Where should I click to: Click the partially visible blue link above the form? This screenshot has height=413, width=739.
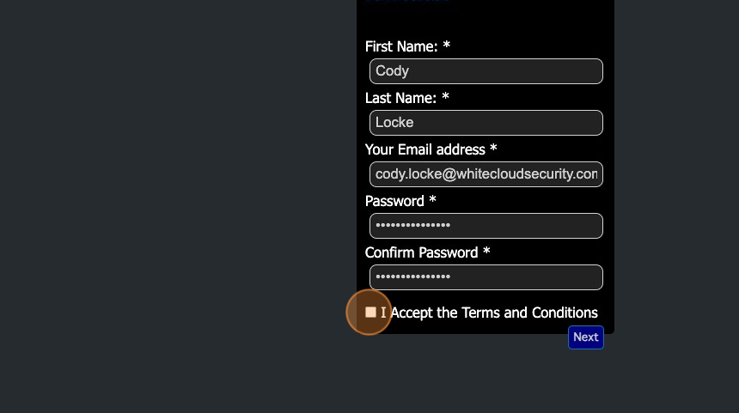(x=407, y=2)
